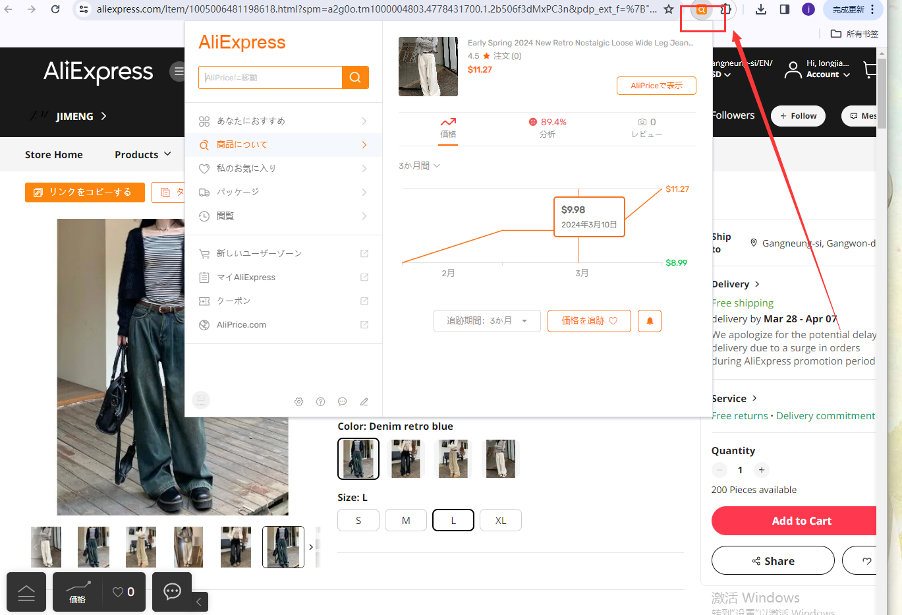Reload the page

coord(55,9)
